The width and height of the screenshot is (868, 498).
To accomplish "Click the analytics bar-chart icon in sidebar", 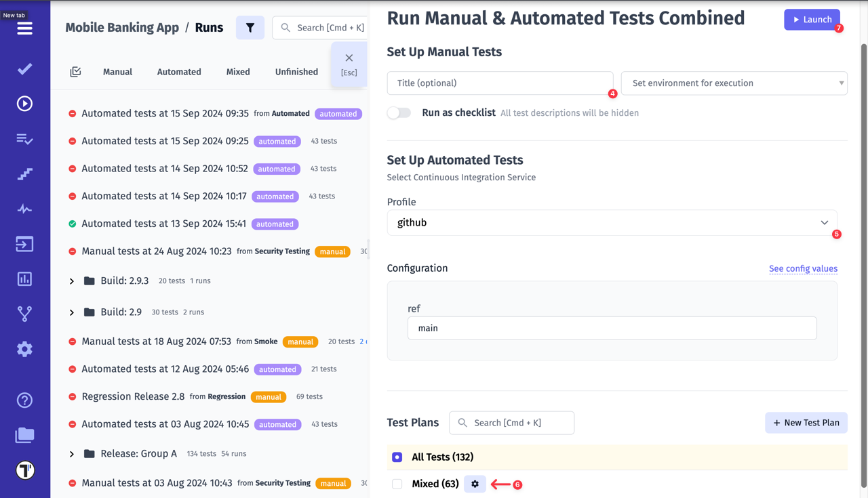I will click(24, 278).
